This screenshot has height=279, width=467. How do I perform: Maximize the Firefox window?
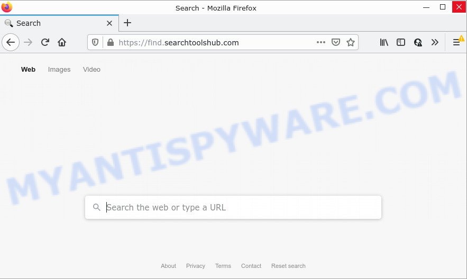(443, 7)
